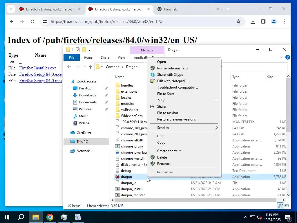The width and height of the screenshot is (297, 223).
Task: Select the WidevineCdm folder
Action: click(132, 116)
